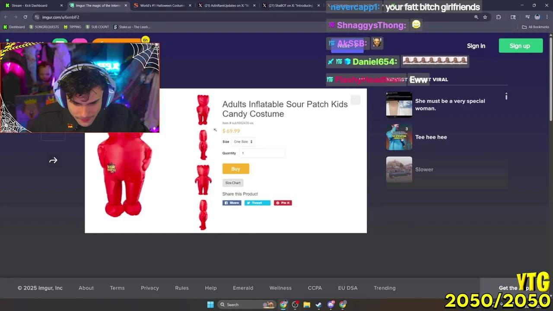Open the Chrome profile avatar
Viewport: 553px width, 311px height.
[x=537, y=17]
